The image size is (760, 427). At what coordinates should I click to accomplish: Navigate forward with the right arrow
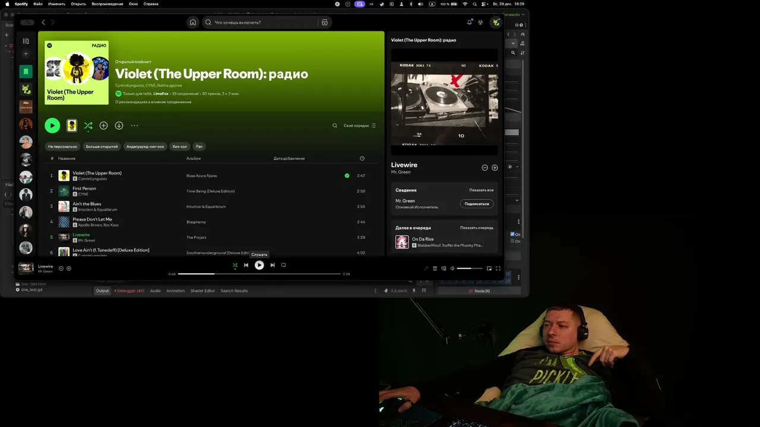tap(52, 23)
